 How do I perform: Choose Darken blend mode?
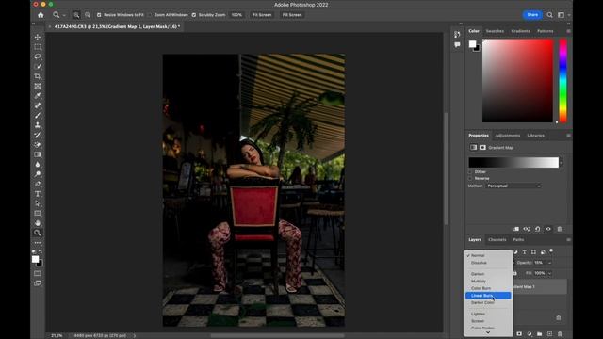(488, 274)
